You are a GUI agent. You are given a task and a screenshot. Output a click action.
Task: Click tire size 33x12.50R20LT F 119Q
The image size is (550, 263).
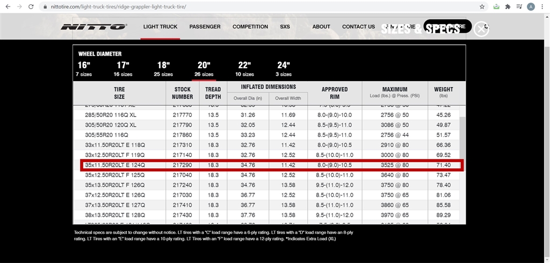click(115, 155)
